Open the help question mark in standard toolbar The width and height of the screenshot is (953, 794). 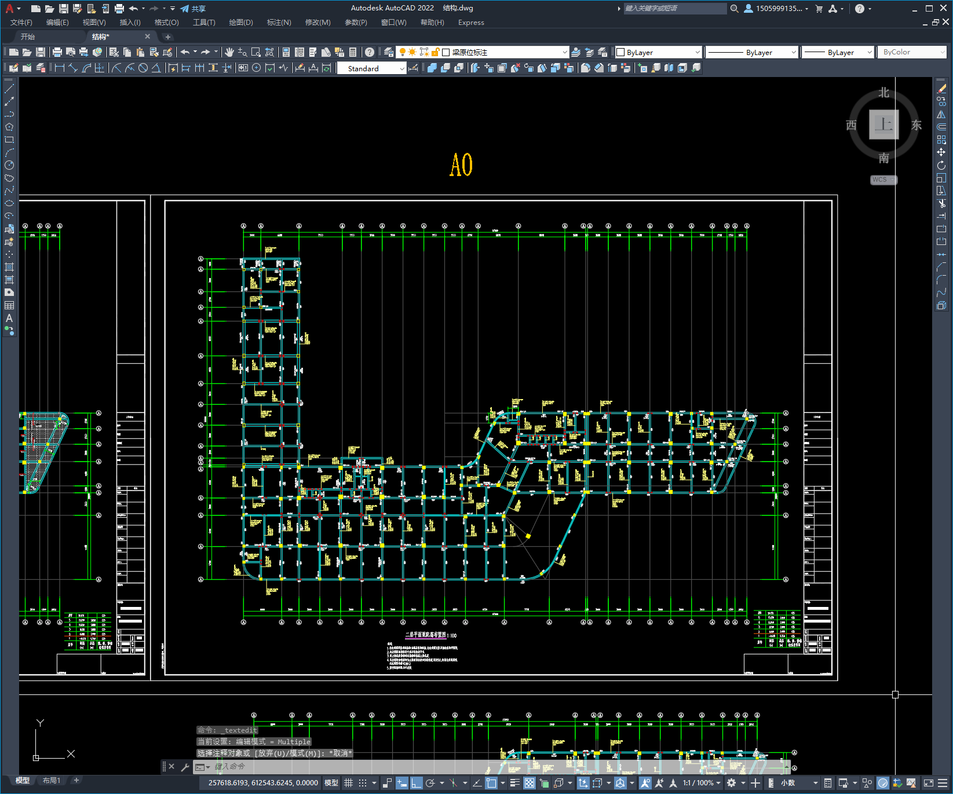(370, 52)
